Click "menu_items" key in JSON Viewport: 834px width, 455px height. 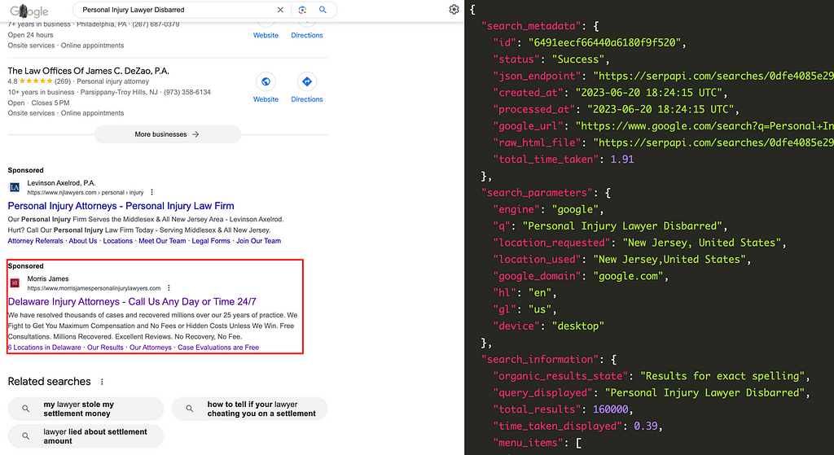[x=528, y=443]
